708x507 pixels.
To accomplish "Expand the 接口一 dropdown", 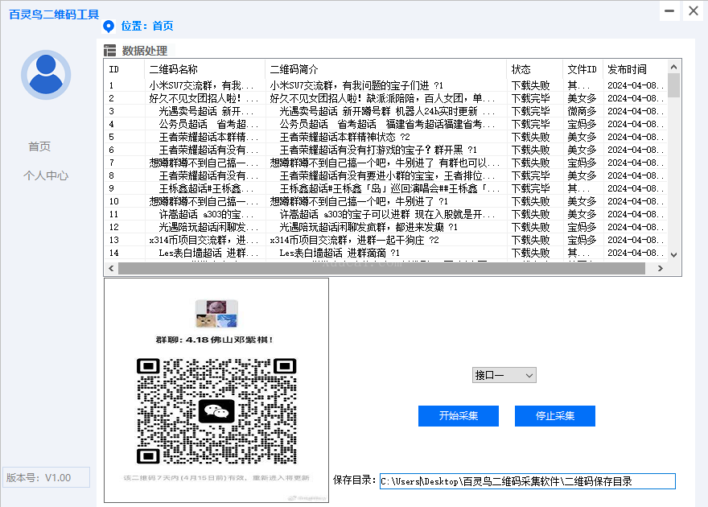I will tap(504, 375).
